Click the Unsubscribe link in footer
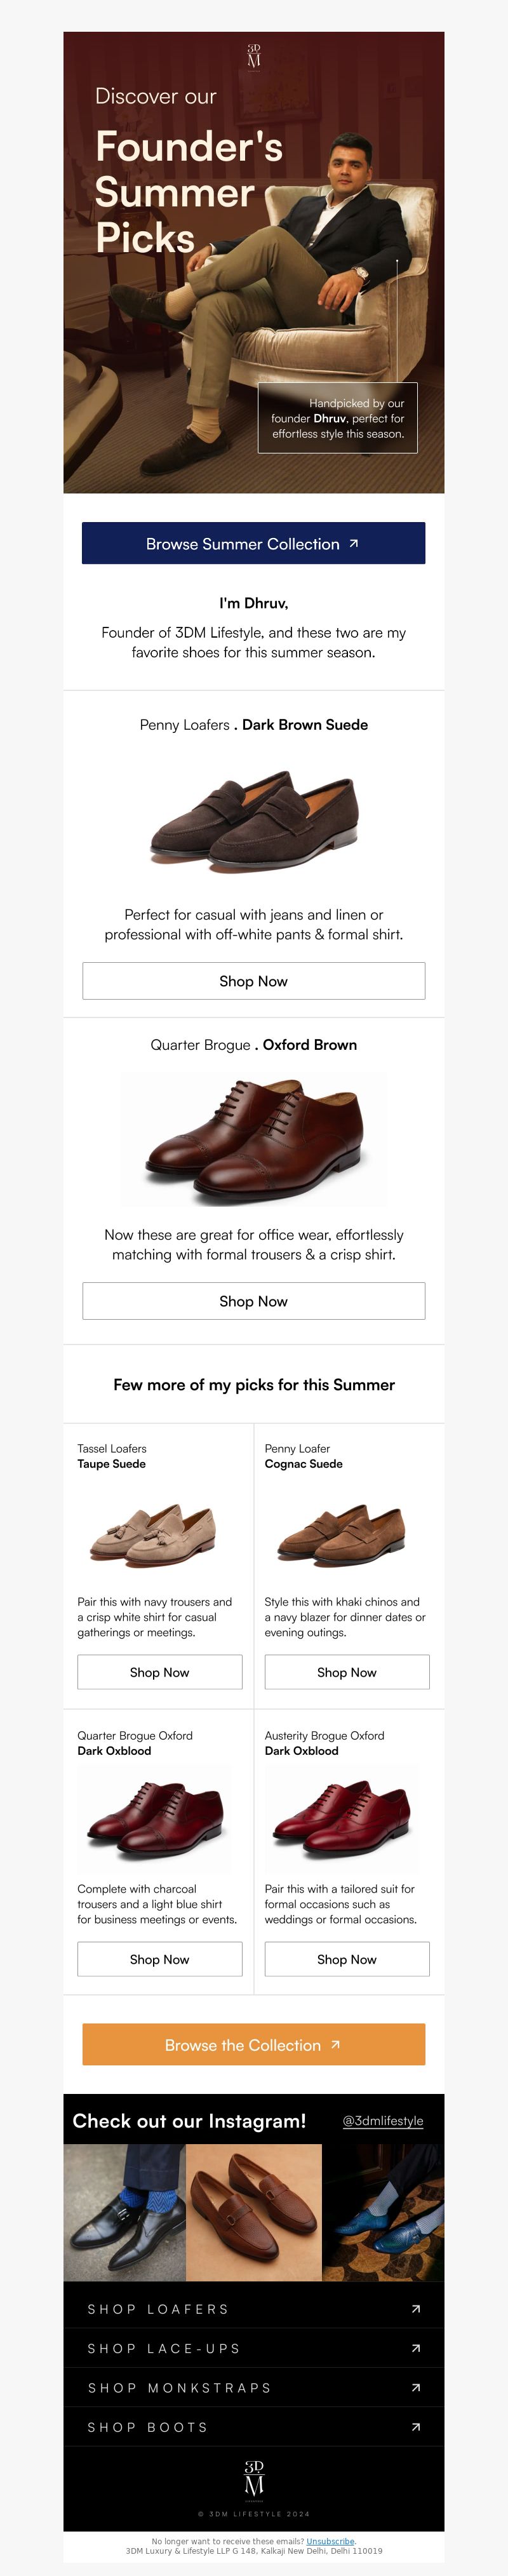The height and width of the screenshot is (2576, 508). tap(330, 2541)
